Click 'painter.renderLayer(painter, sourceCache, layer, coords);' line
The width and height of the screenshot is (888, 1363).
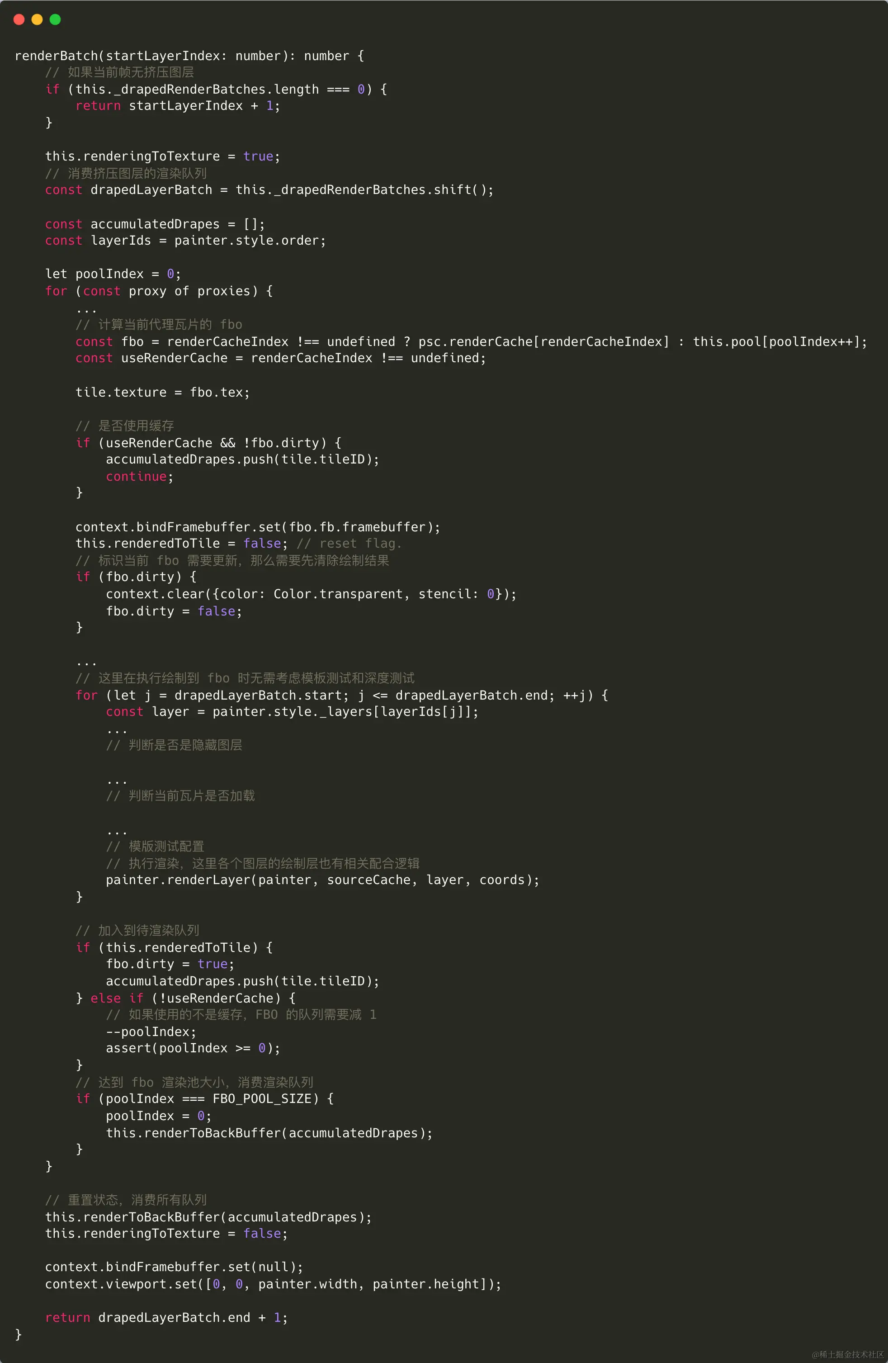click(x=322, y=880)
